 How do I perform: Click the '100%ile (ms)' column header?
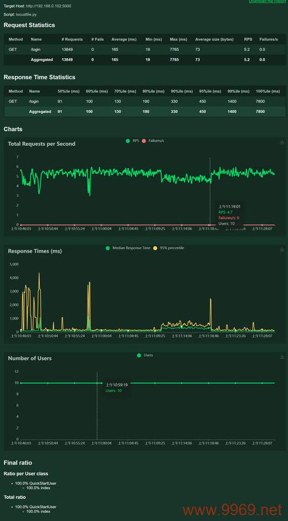click(268, 91)
